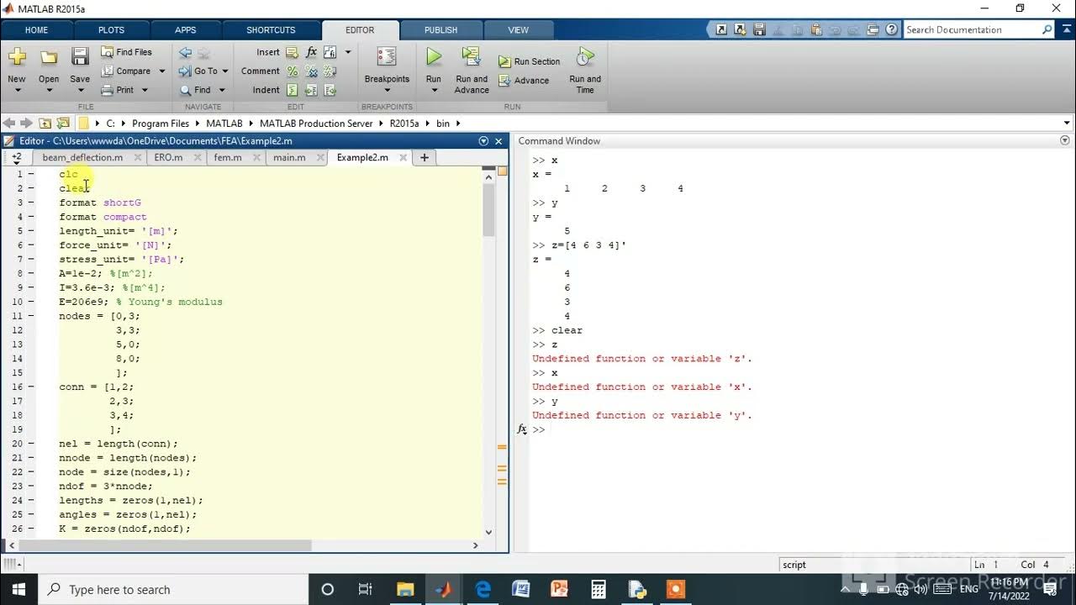Save the file using Save icon
1076x605 pixels.
click(80, 56)
